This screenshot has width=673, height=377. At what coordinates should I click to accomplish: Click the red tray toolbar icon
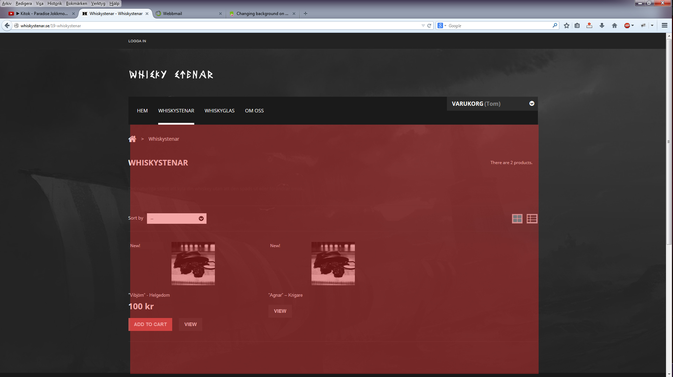[589, 25]
